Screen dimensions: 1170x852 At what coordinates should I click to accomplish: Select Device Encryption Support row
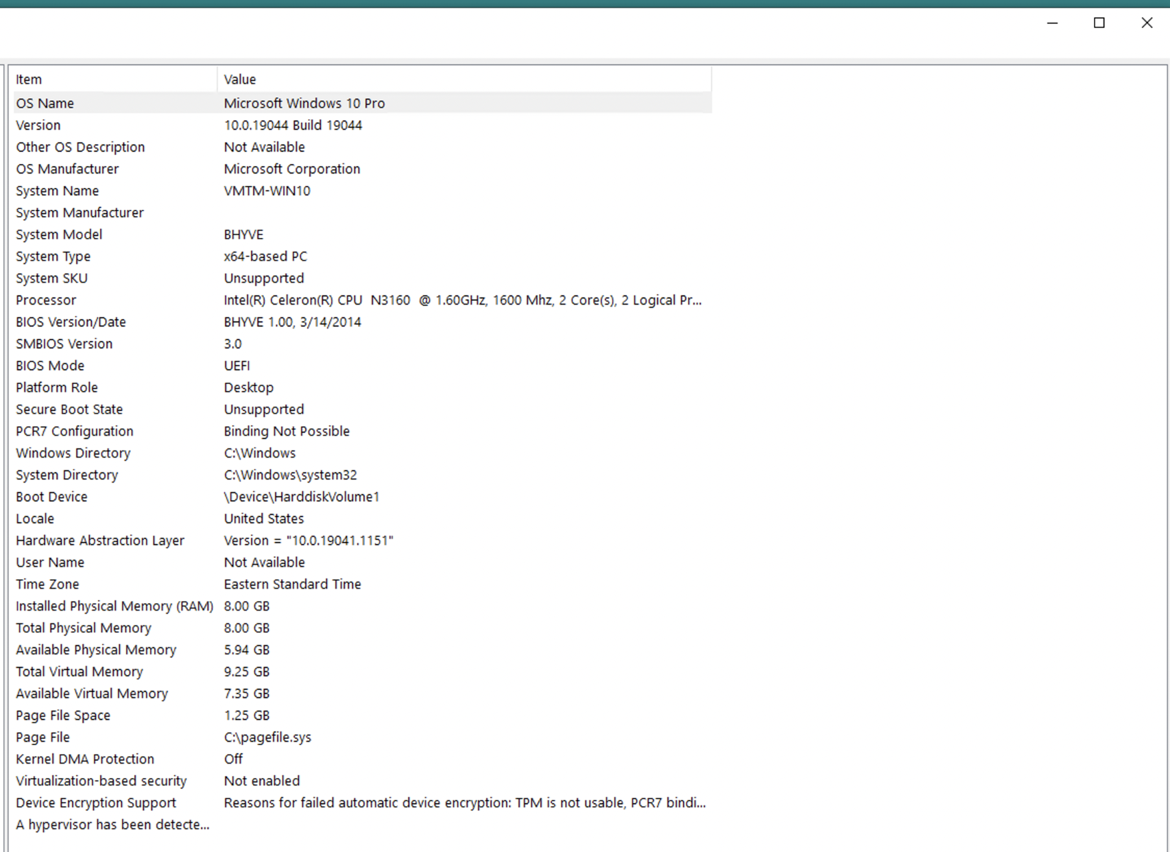click(x=362, y=803)
